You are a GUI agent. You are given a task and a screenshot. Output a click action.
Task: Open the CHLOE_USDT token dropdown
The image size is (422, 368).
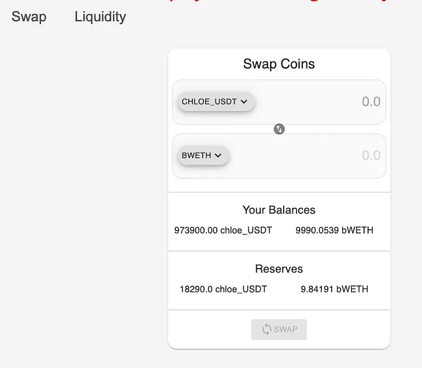click(215, 102)
